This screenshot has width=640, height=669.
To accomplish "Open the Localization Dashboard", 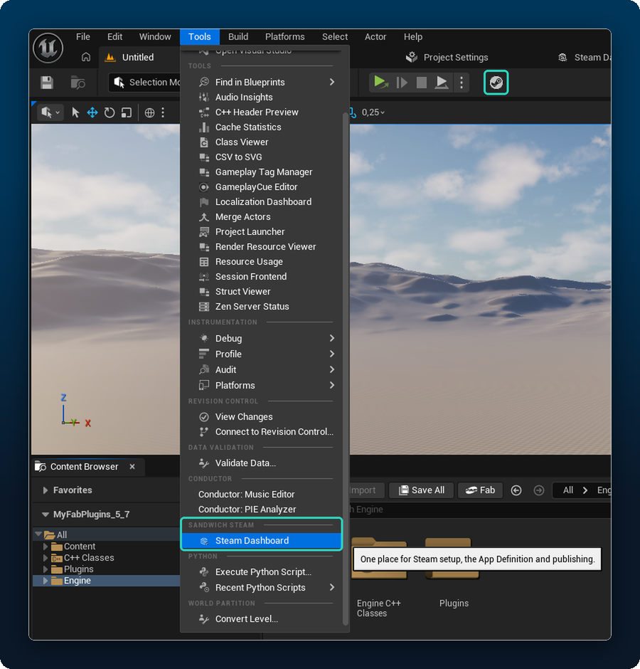I will point(265,202).
